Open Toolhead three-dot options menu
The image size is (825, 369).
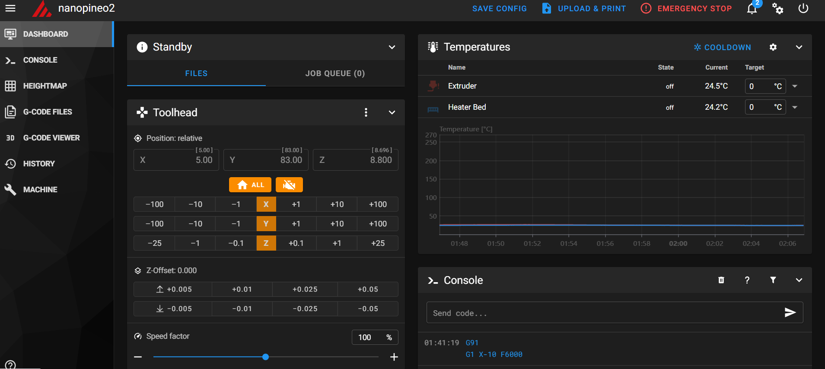(x=366, y=112)
